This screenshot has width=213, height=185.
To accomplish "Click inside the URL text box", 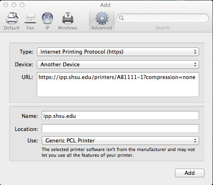I will click(x=118, y=85).
